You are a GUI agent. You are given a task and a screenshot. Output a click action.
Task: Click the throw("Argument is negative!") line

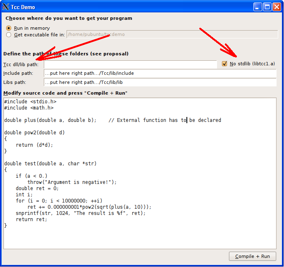(72, 182)
